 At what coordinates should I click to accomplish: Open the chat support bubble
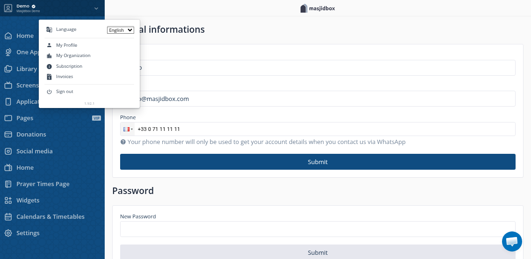point(512,241)
